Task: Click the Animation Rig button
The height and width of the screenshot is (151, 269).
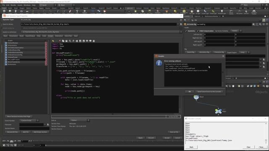Action: pyautogui.click(x=204, y=52)
